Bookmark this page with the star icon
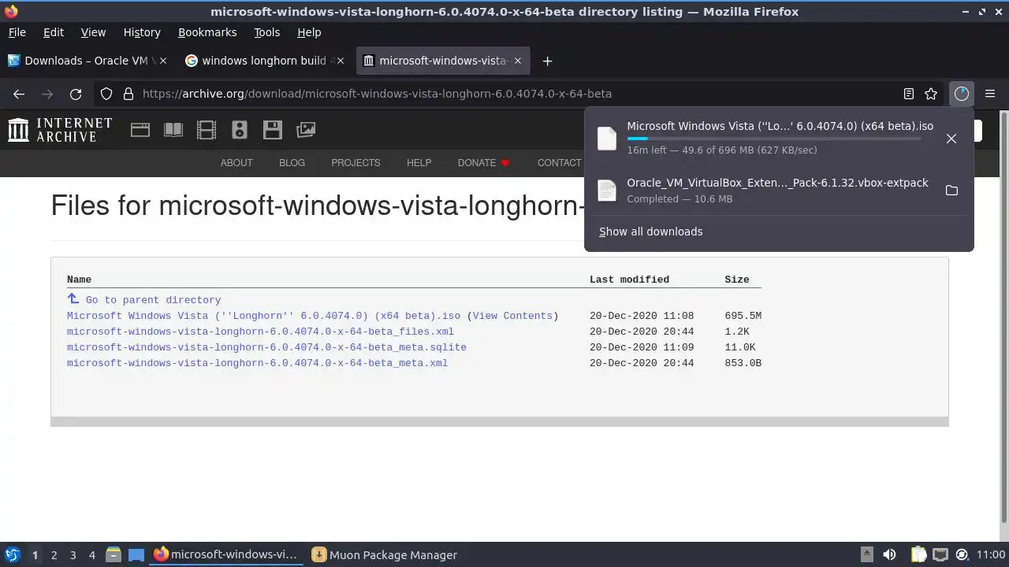Viewport: 1009px width, 567px height. [931, 94]
